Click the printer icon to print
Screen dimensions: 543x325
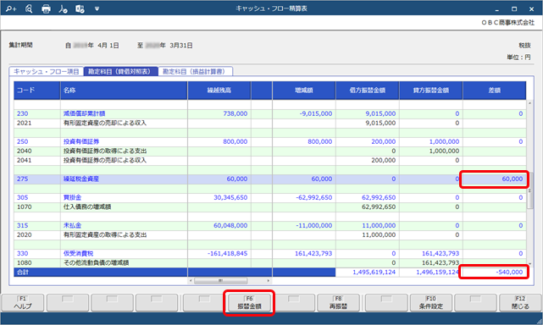pyautogui.click(x=46, y=9)
